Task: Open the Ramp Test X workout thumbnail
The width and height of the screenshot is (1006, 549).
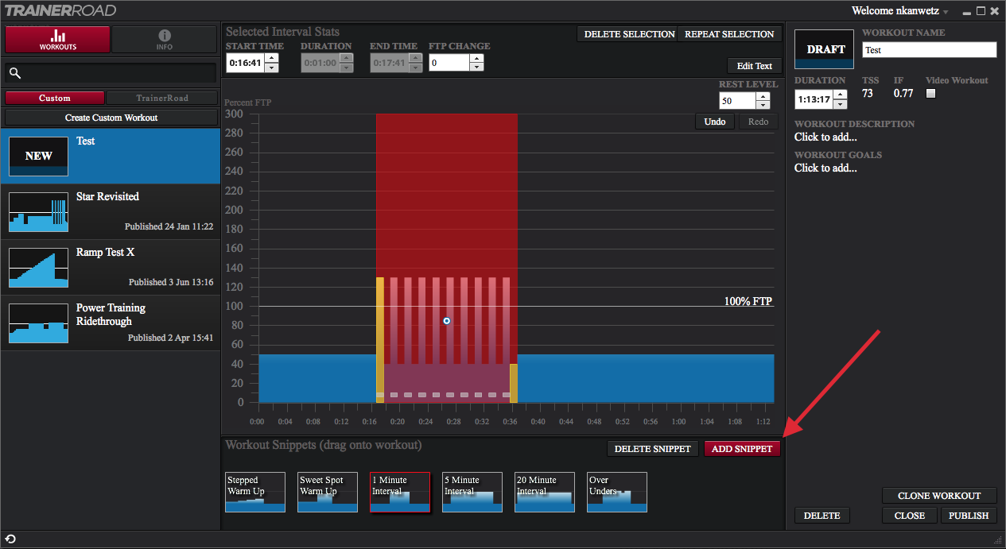Action: point(38,268)
